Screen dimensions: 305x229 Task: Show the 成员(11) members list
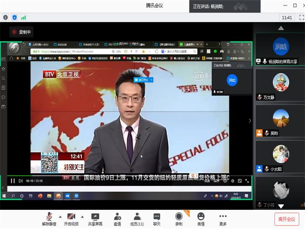point(137,219)
